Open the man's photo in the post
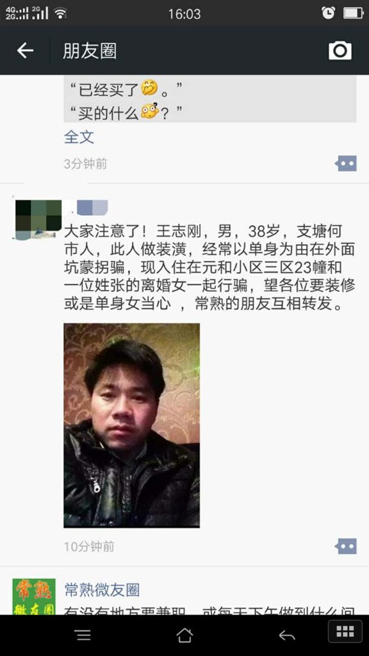Viewport: 369px width, 656px height. tap(132, 425)
